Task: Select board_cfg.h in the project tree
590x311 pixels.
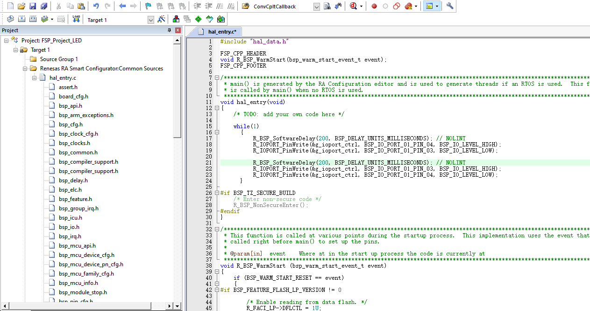Action: coord(73,97)
